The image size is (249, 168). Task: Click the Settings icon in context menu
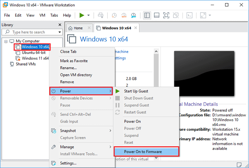(x=54, y=163)
